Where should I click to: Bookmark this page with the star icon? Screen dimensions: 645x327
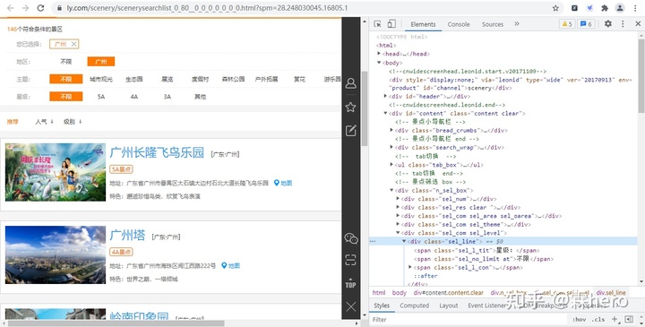pyautogui.click(x=555, y=8)
